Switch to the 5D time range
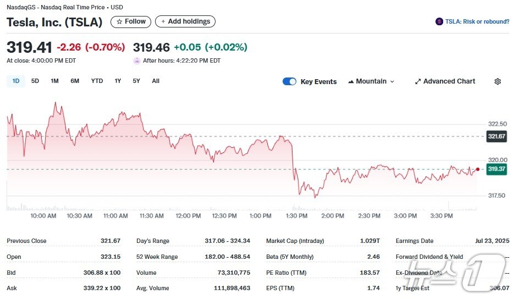The height and width of the screenshot is (299, 513). (35, 81)
